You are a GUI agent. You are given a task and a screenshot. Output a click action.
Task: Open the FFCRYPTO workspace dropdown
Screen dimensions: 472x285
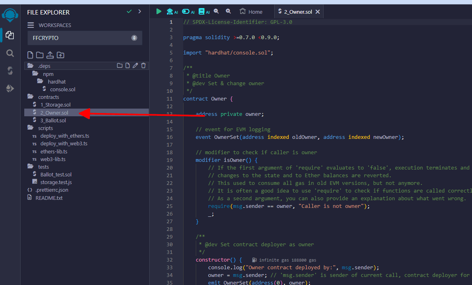coord(85,38)
